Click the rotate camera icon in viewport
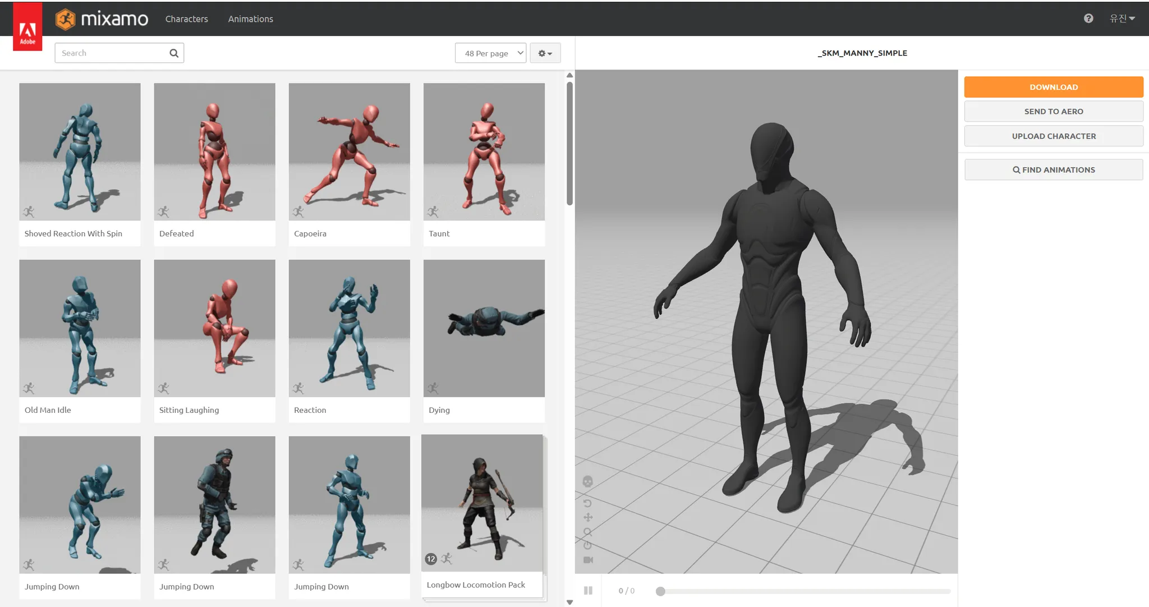This screenshot has height=607, width=1149. 587,503
